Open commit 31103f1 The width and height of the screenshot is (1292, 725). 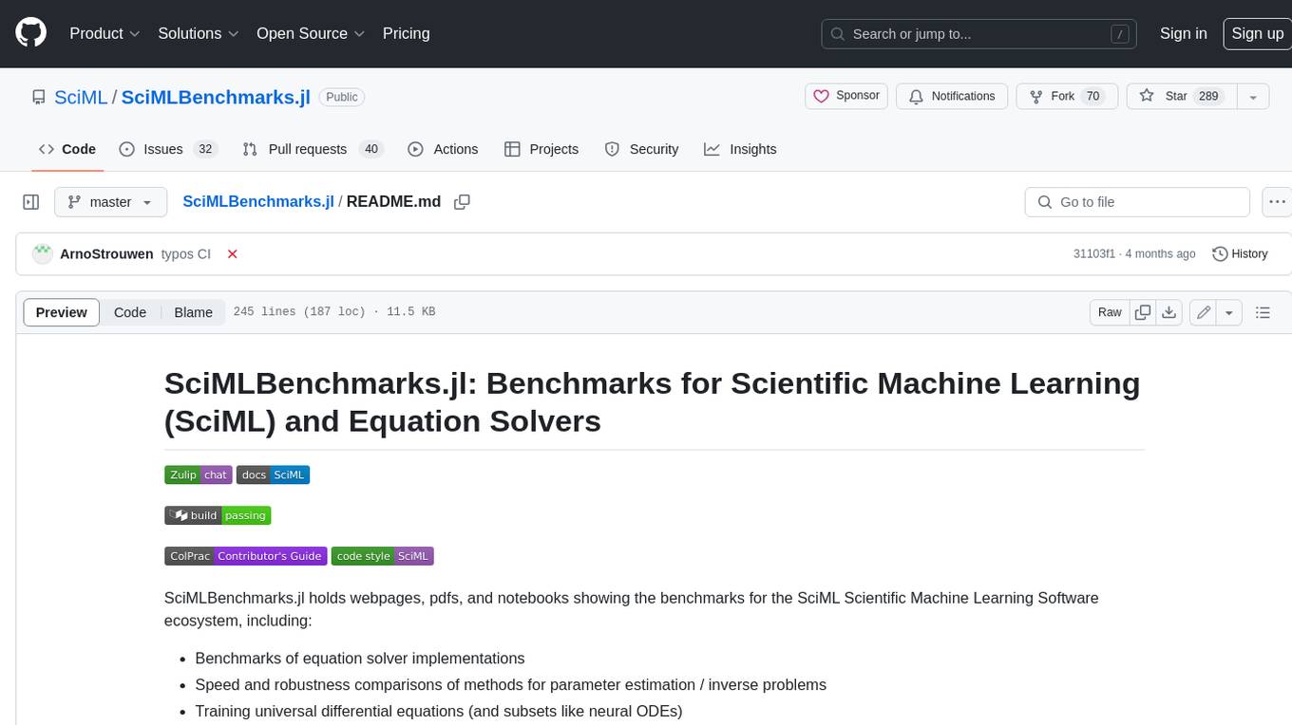(x=1094, y=253)
